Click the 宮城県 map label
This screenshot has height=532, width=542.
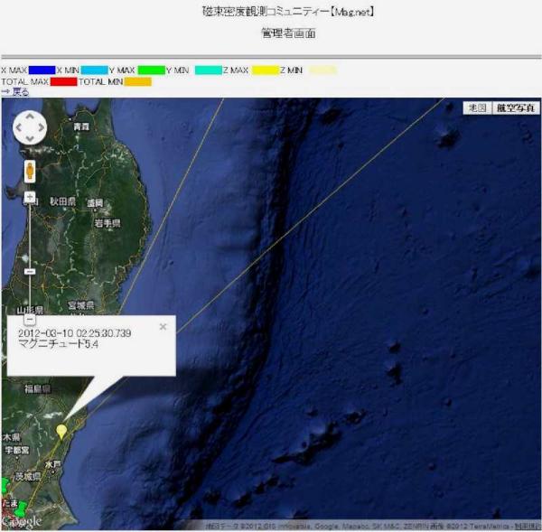point(81,305)
